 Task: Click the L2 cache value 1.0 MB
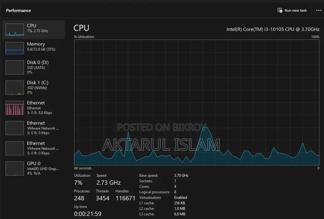(x=180, y=209)
